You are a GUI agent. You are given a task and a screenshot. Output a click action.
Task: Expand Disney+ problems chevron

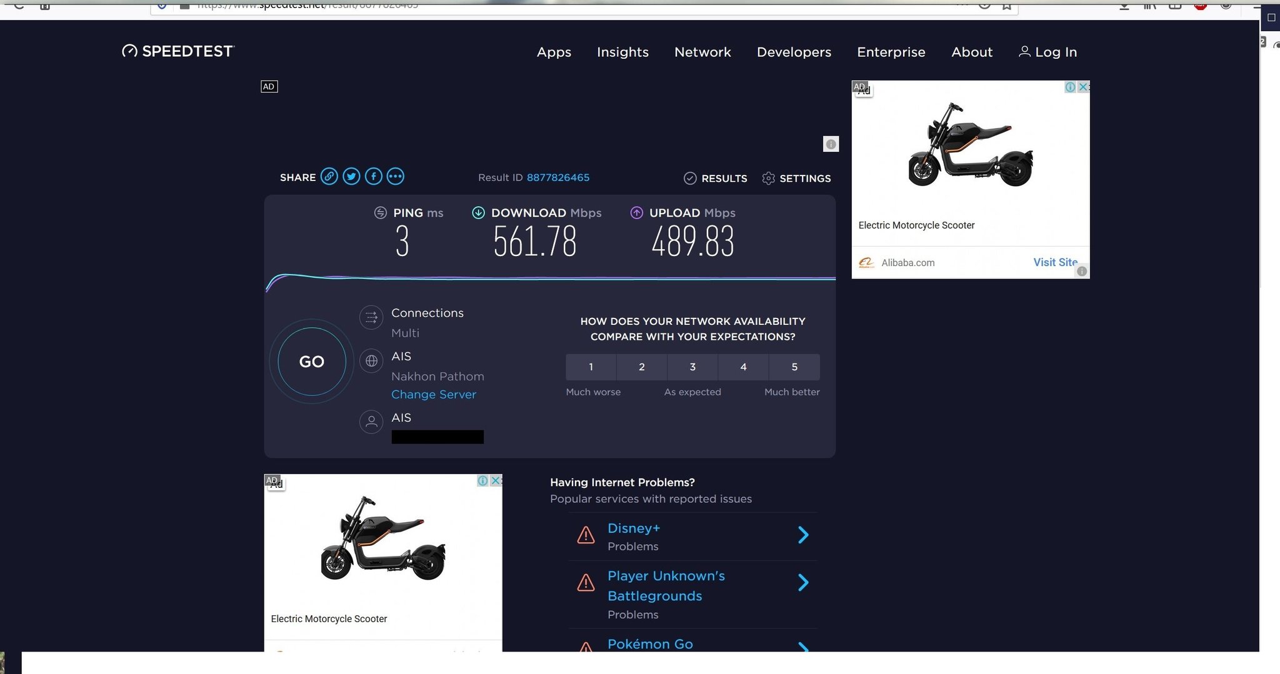pos(804,535)
